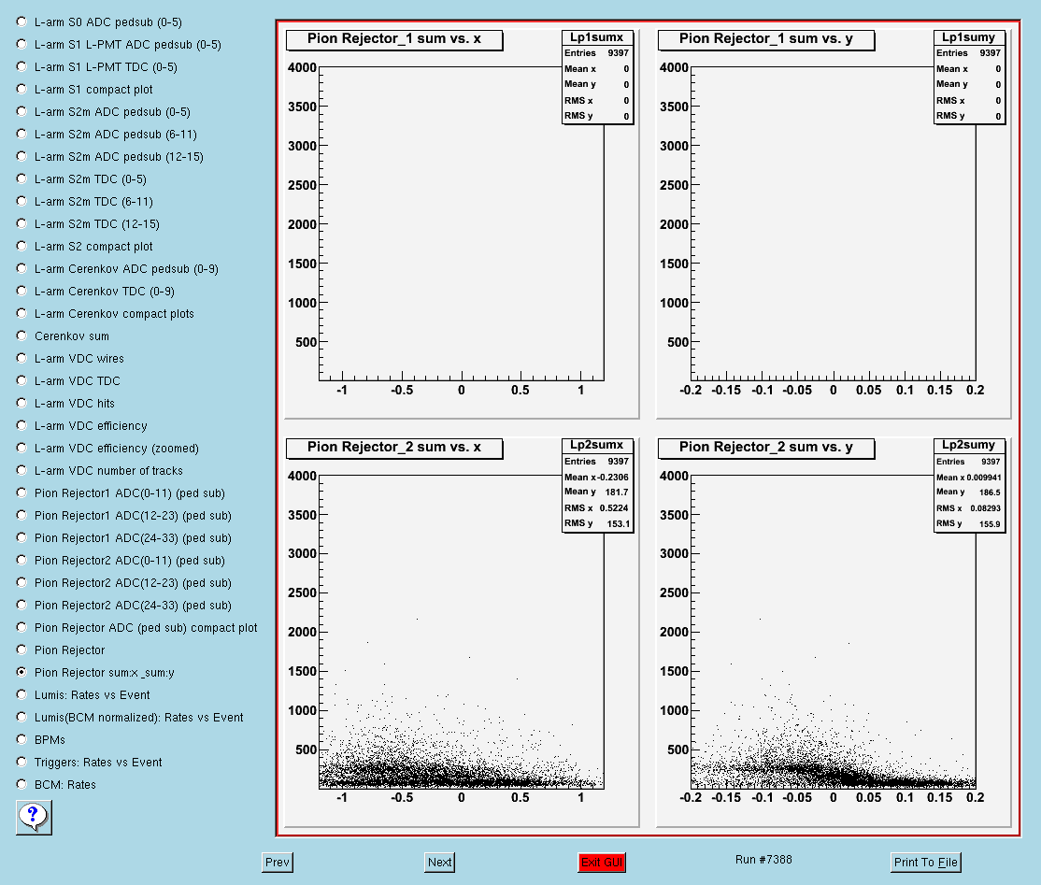1041x885 pixels.
Task: Select Pion Rejector2 ADC(24-33) (ped sub)
Action: (21, 606)
